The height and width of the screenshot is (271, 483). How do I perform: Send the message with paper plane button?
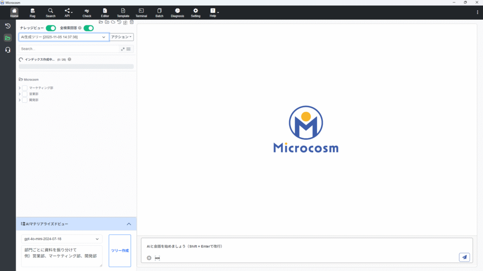464,257
